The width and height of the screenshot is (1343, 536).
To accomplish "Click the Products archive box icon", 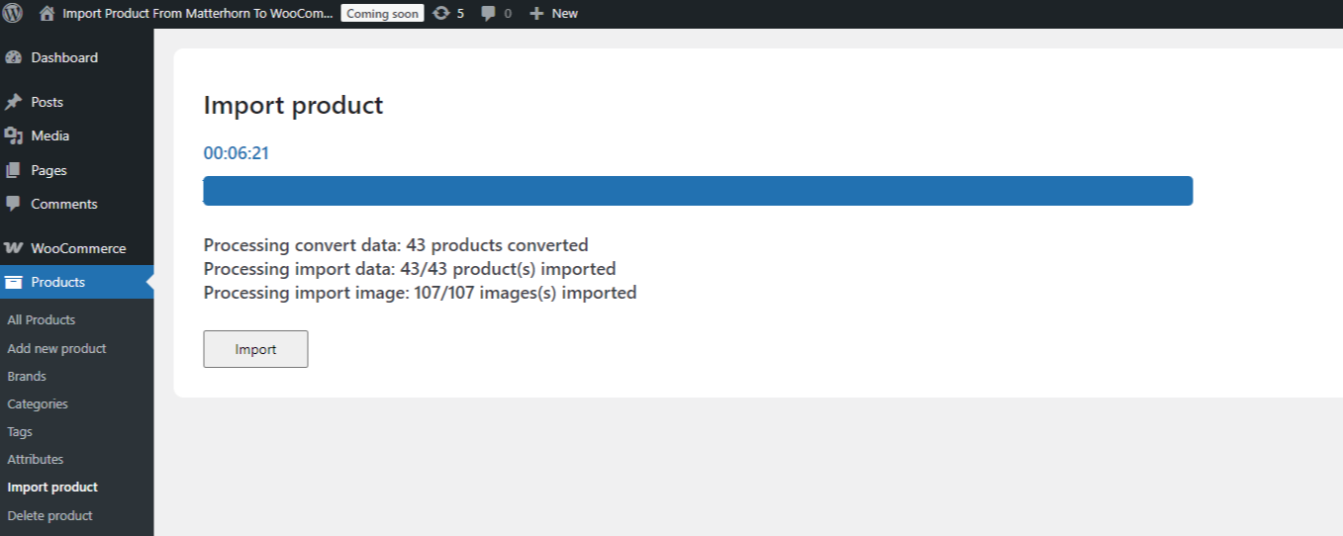I will [x=14, y=282].
